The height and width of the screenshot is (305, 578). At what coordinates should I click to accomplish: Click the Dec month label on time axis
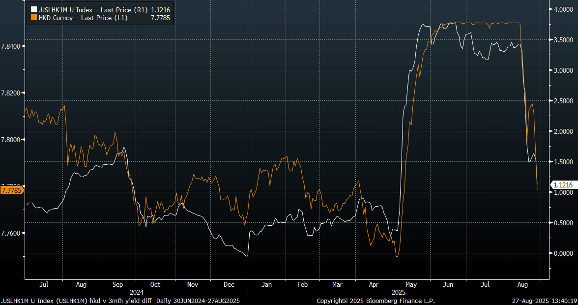[229, 285]
